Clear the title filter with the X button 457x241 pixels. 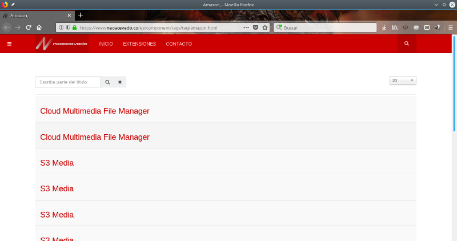point(120,82)
